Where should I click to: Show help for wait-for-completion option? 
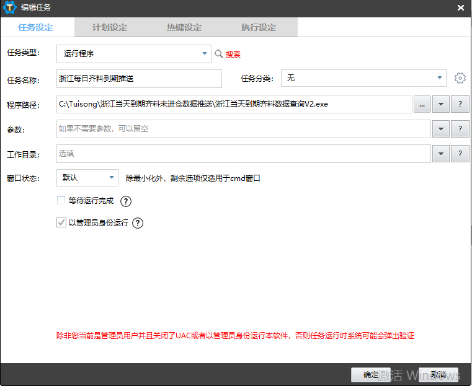pos(126,201)
